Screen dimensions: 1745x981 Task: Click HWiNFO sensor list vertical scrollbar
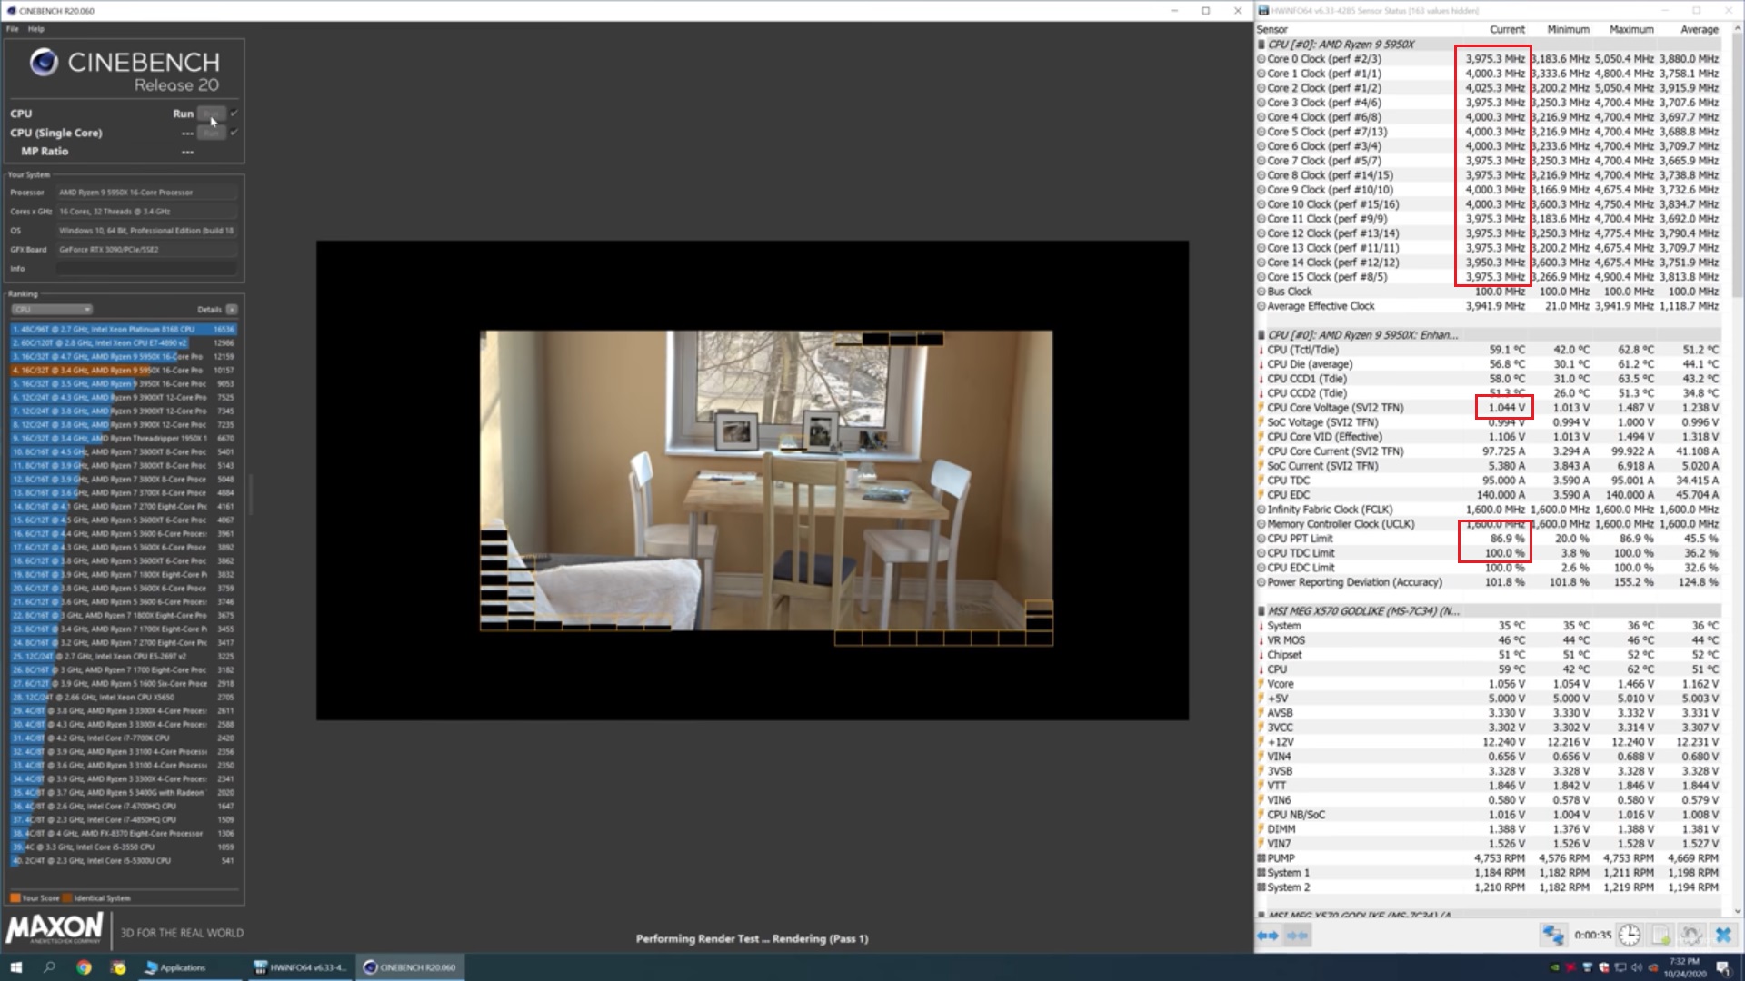coord(1738,472)
